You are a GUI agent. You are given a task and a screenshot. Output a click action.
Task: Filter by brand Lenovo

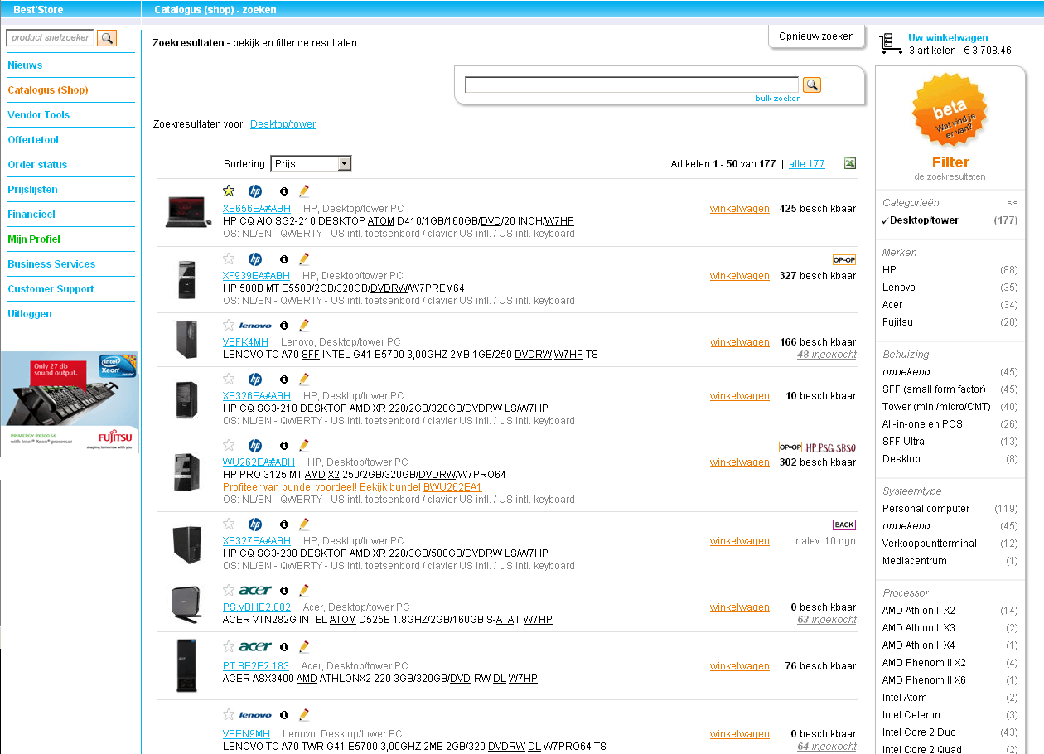pos(899,288)
